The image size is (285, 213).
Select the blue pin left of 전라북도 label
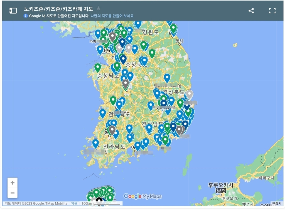click(102, 114)
